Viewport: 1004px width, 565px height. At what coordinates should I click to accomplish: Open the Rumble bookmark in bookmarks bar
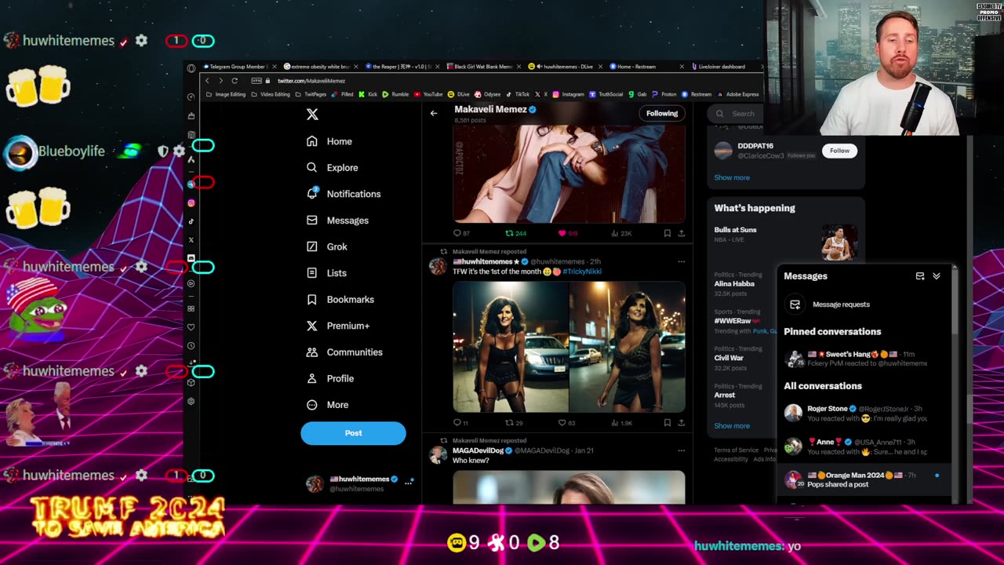click(x=395, y=94)
